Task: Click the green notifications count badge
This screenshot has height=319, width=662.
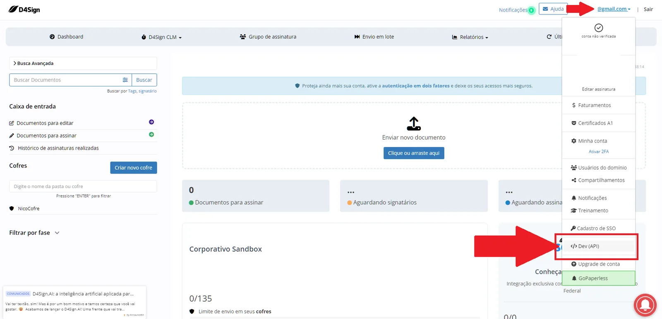Action: 531,10
